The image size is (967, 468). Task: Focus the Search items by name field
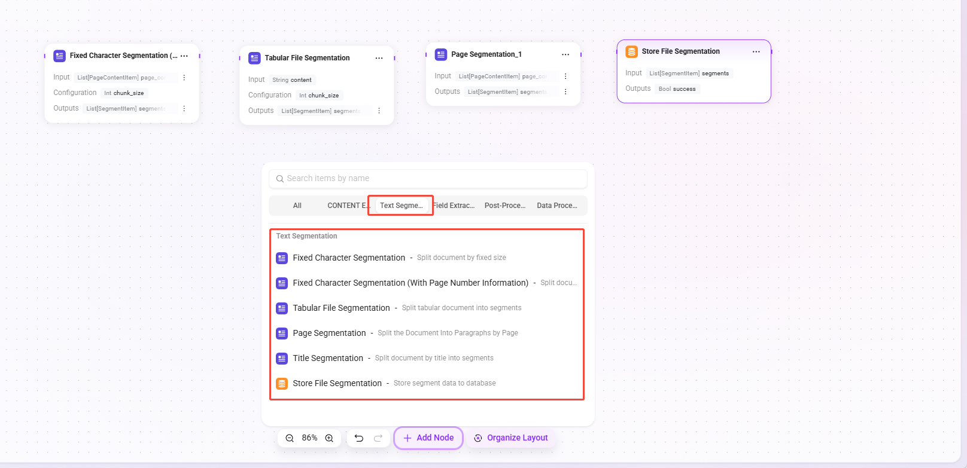428,179
